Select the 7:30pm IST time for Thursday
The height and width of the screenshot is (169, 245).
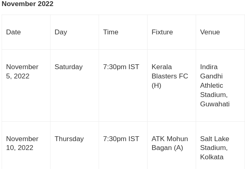(121, 139)
